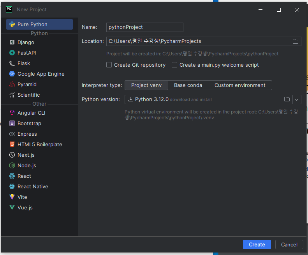Select the Flask horn icon

(12, 63)
